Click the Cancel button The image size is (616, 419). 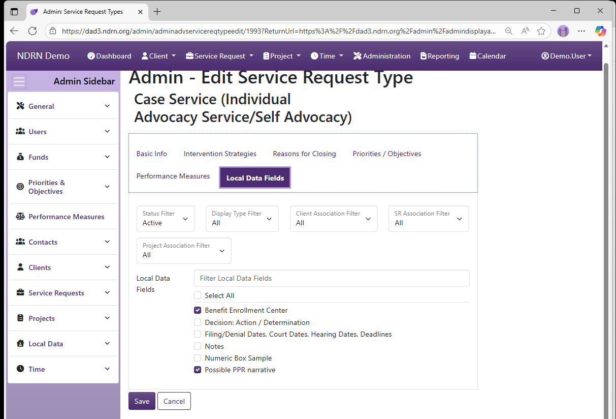coord(174,401)
